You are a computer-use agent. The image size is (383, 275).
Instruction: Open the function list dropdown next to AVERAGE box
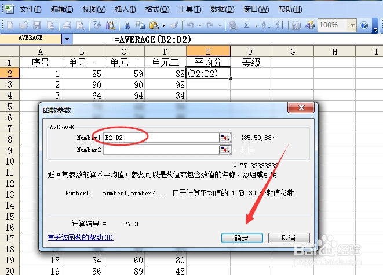coord(67,39)
